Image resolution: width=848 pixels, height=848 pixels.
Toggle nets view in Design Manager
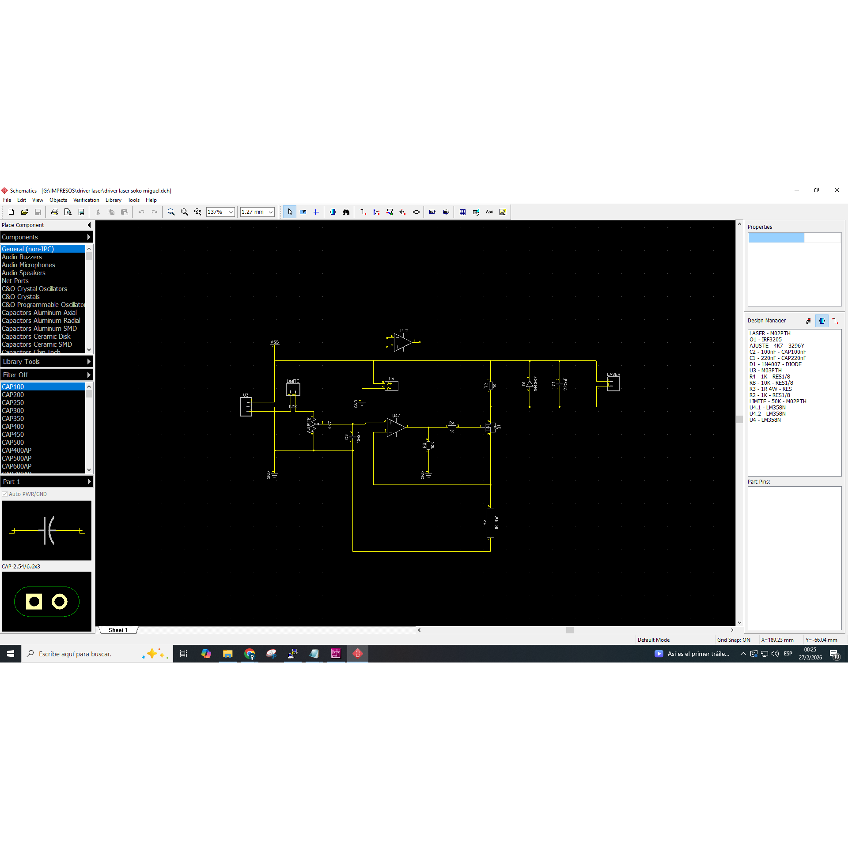click(835, 321)
